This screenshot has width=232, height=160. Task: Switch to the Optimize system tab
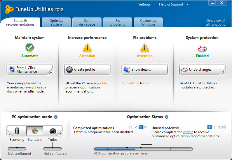click(56, 22)
